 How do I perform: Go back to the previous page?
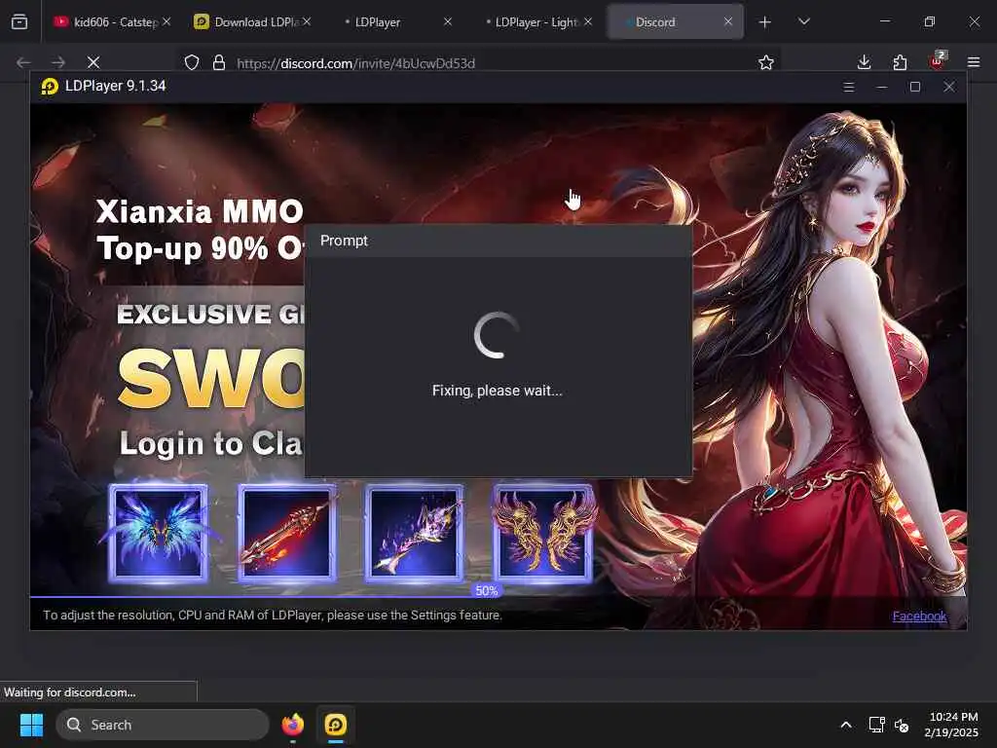coord(23,62)
